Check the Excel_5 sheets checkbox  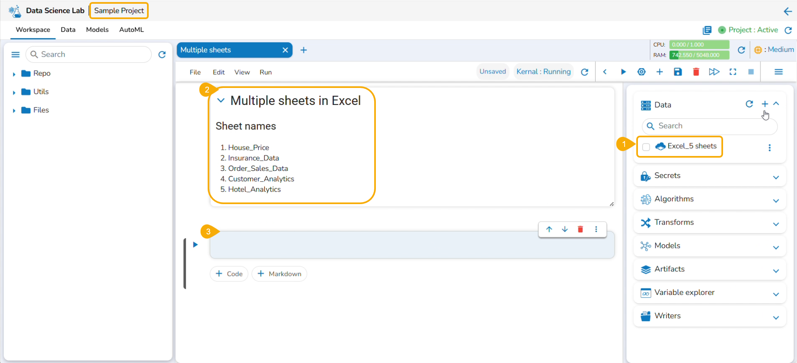tap(646, 147)
